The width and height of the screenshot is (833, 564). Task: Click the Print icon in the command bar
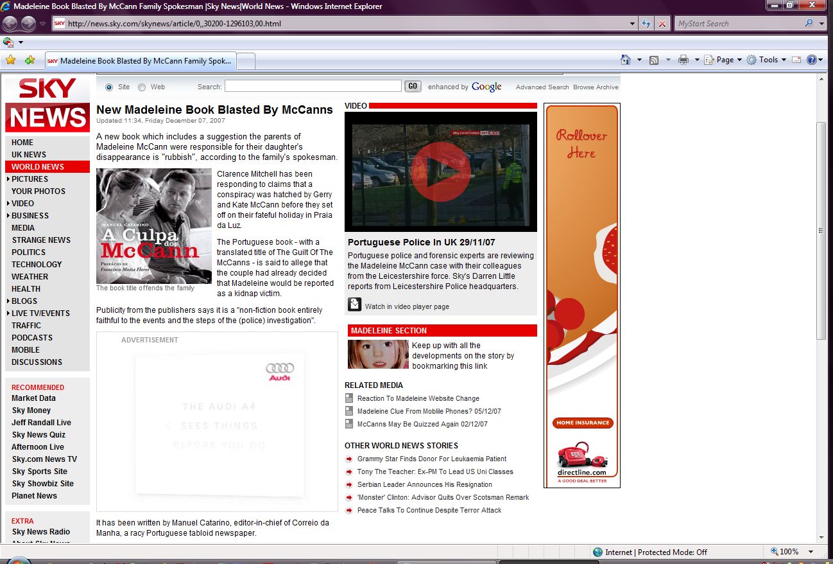pos(683,60)
